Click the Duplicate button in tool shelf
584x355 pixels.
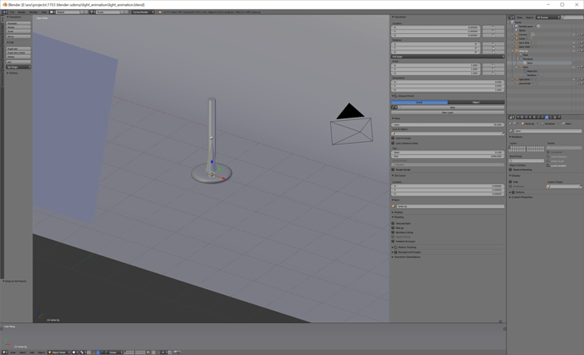pyautogui.click(x=19, y=48)
